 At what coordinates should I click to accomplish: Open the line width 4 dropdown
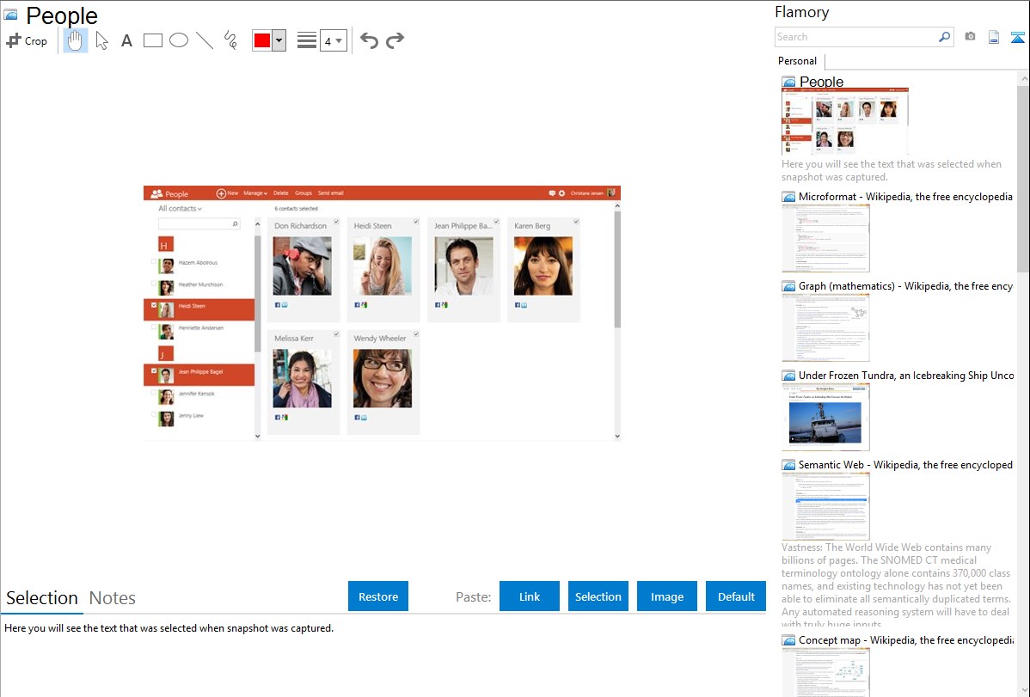point(333,40)
